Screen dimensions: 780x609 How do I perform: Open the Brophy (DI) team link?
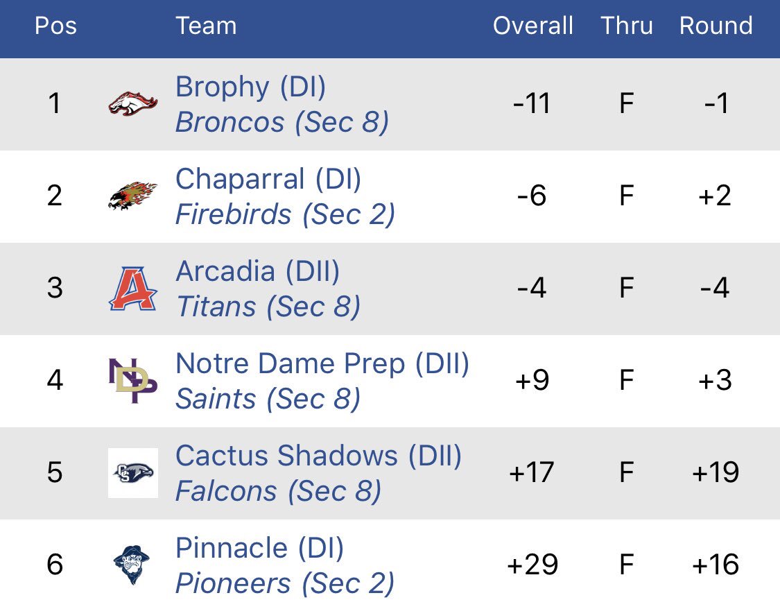[x=251, y=87]
